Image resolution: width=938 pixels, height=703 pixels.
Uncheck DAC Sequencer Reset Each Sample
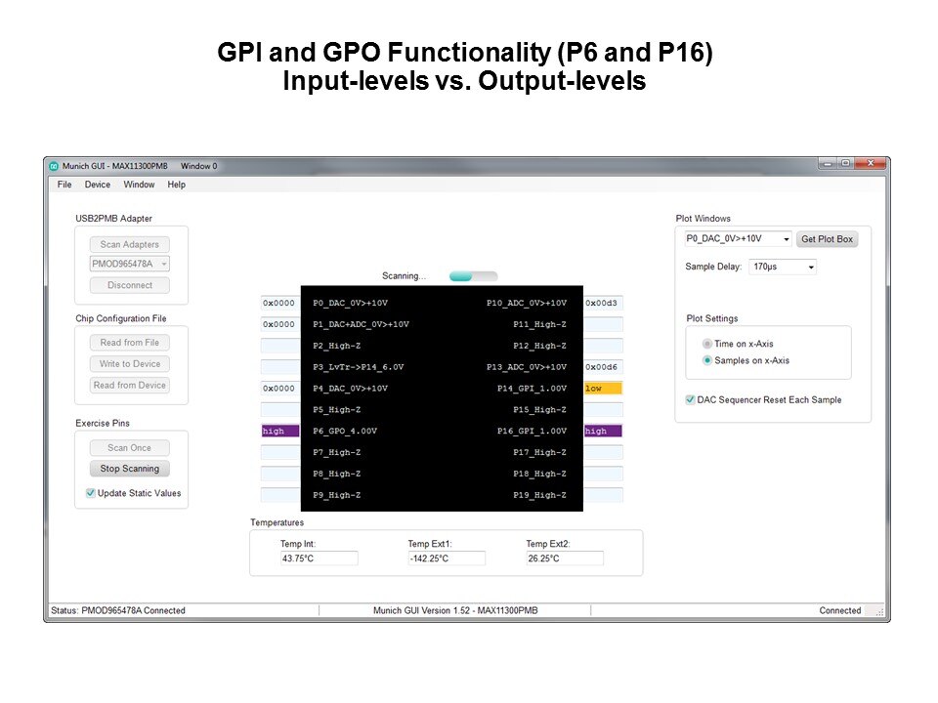[691, 399]
